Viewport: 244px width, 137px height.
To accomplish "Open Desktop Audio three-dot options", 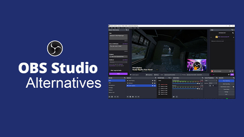I will [202, 84].
